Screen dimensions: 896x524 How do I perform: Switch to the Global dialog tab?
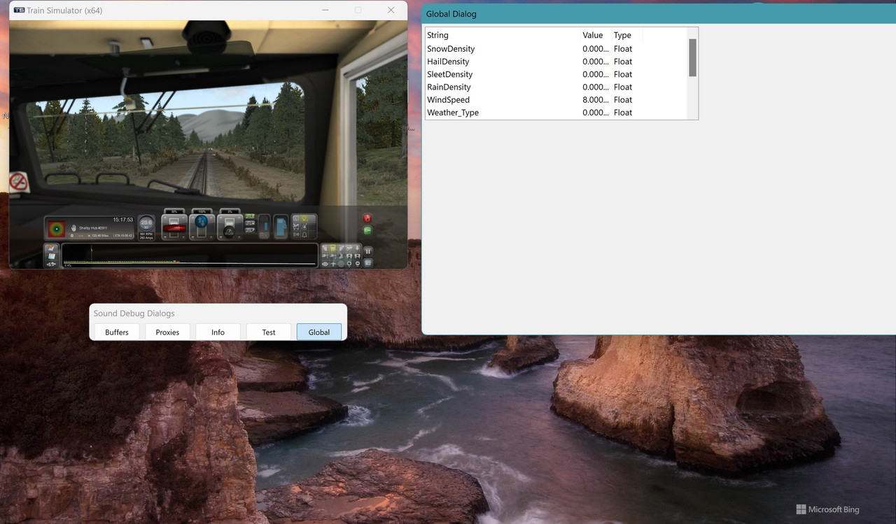(x=318, y=332)
